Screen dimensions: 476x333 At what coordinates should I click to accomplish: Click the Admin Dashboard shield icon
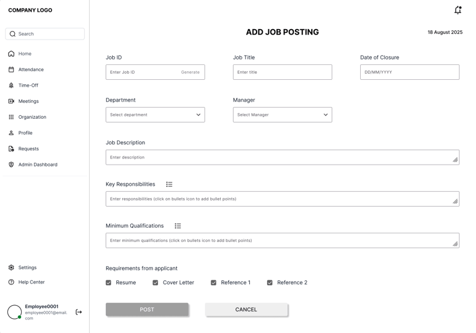(x=11, y=165)
